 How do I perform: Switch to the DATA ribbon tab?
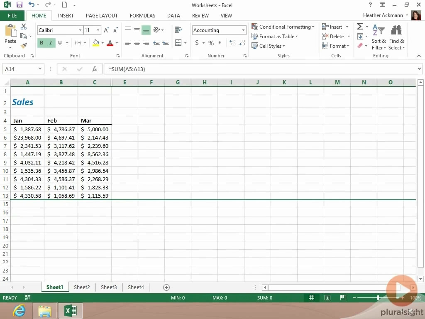[x=173, y=15]
